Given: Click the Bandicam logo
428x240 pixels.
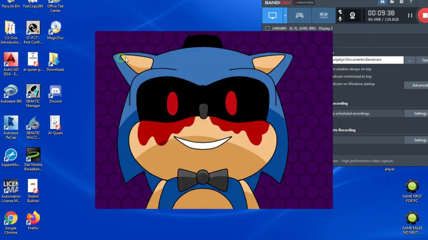Looking at the screenshot, I should point(278,3).
